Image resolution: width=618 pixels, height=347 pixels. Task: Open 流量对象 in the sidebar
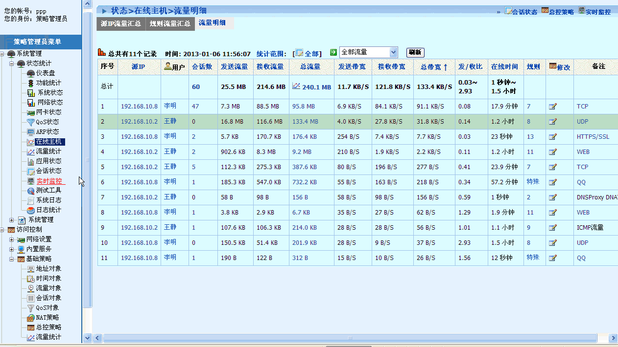[x=48, y=288]
